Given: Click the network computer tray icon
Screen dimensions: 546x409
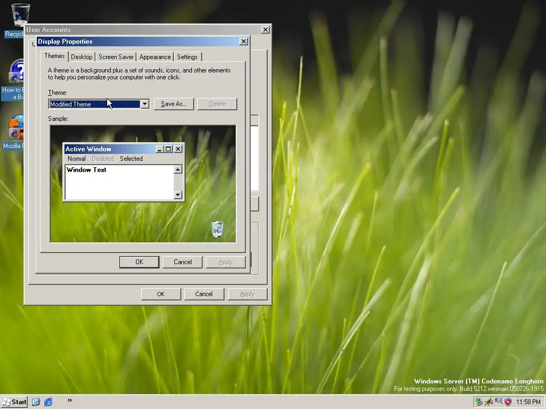Looking at the screenshot, I should coord(499,402).
